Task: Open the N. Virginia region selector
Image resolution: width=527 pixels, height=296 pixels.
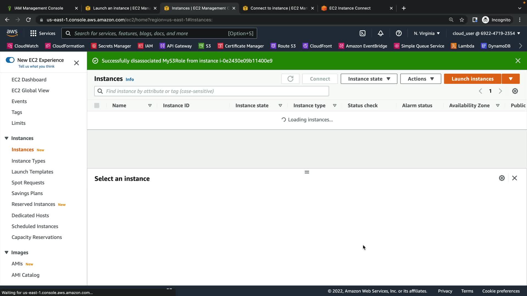Action: (427, 33)
